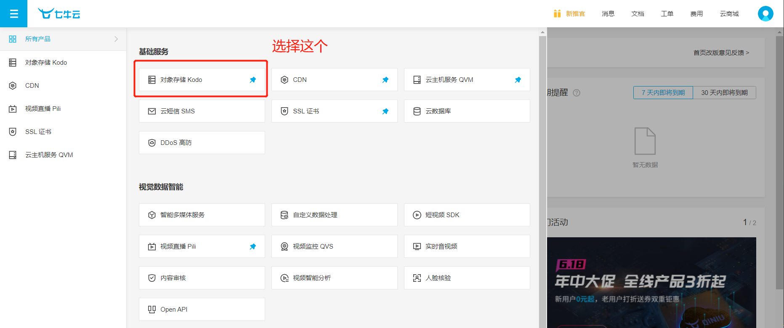Open the 6.18 年中大促 promotion banner
Image resolution: width=784 pixels, height=328 pixels.
[651, 283]
